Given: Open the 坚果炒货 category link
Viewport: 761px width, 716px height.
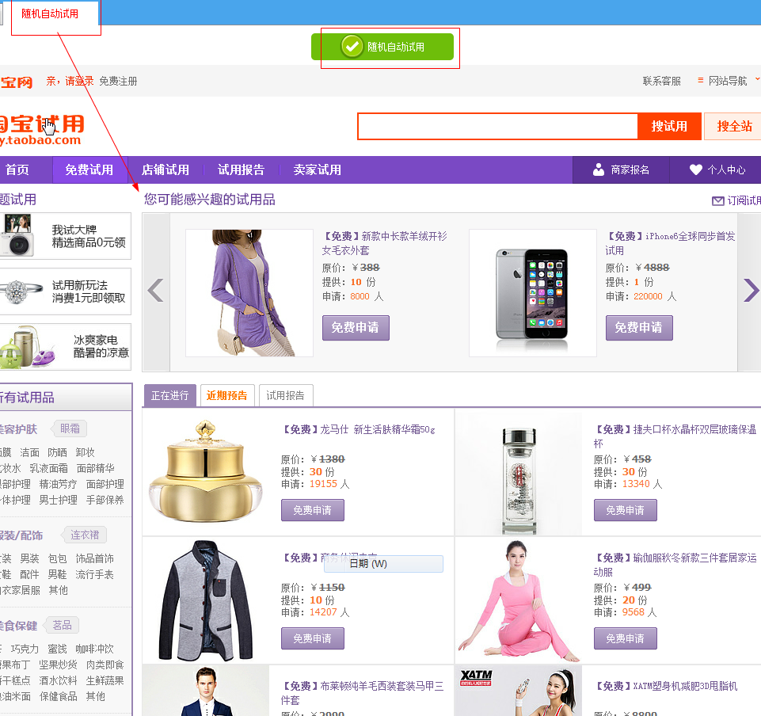Looking at the screenshot, I should (59, 665).
